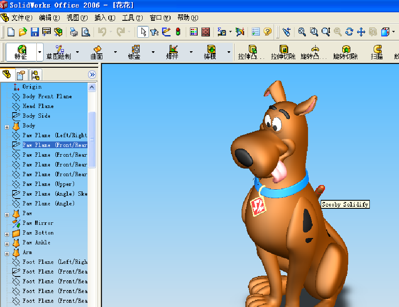Open the 文件(F) menu

pyautogui.click(x=22, y=18)
